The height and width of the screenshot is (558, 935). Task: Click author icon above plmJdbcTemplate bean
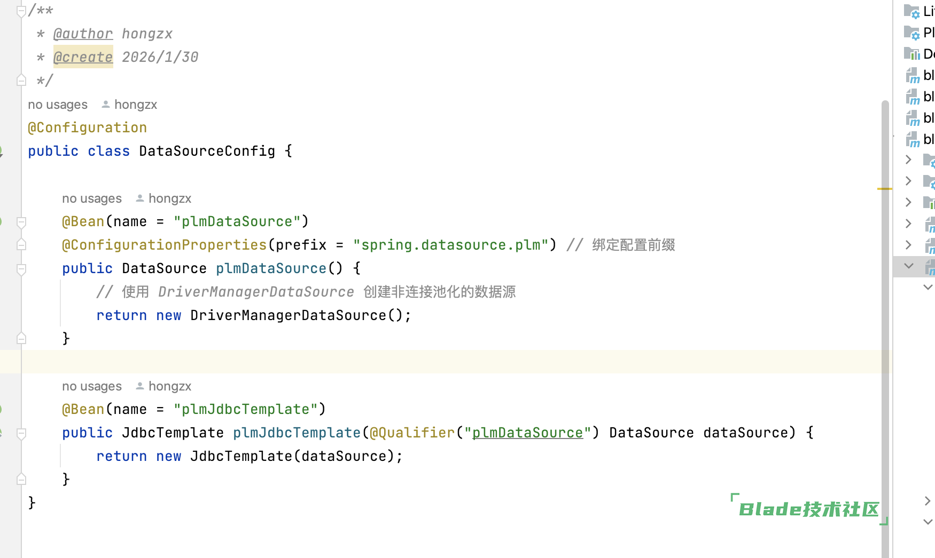(x=140, y=386)
